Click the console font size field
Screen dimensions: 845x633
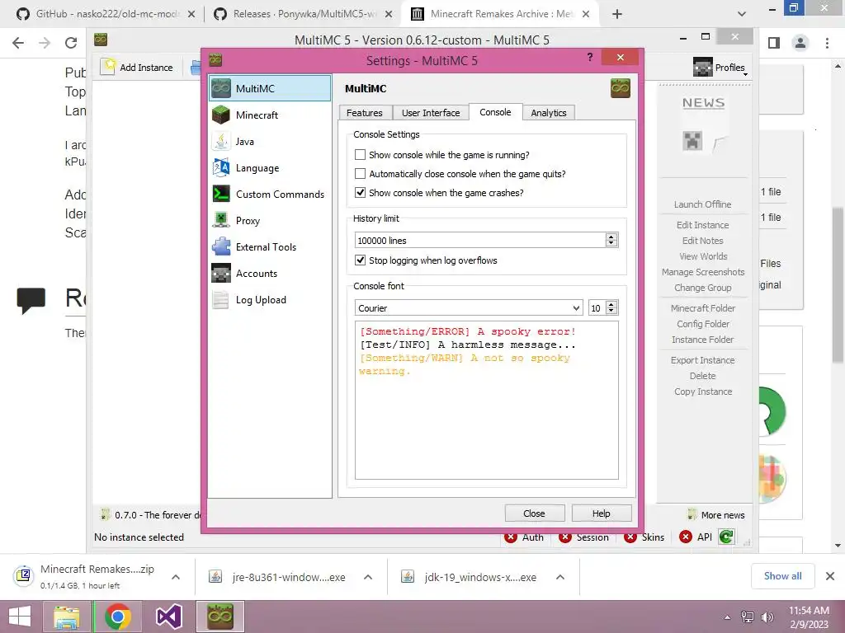597,308
